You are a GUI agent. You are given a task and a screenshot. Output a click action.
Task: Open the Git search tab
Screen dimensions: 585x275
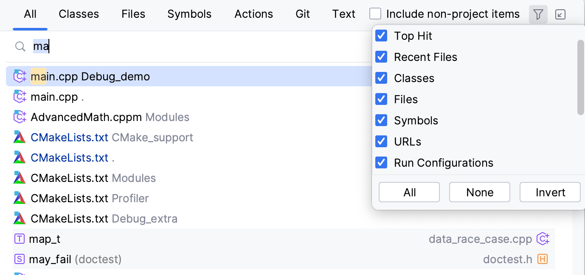pos(302,14)
